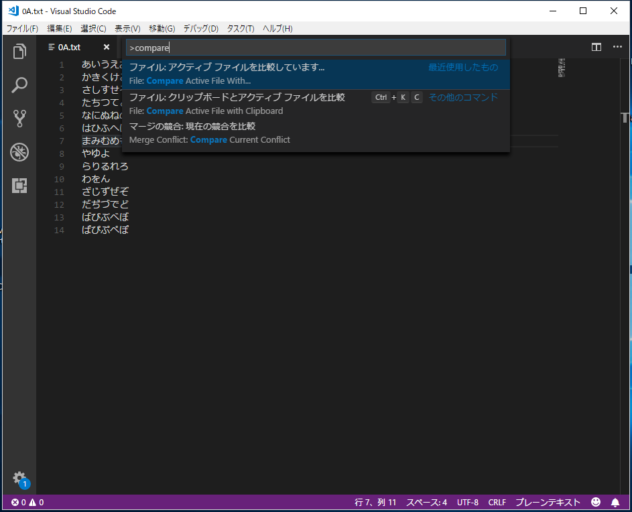Open the ヘルプ(H) menu
The width and height of the screenshot is (632, 512).
tap(277, 29)
